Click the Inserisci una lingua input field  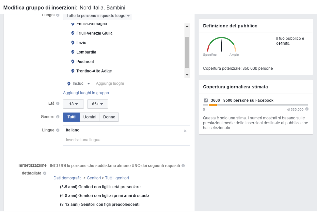[x=127, y=140]
